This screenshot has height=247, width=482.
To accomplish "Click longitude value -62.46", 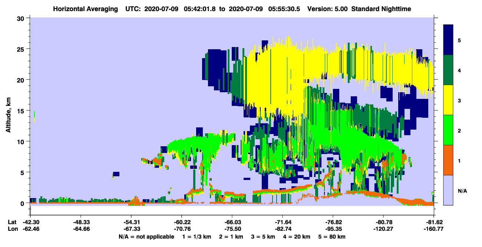I will pos(30,229).
